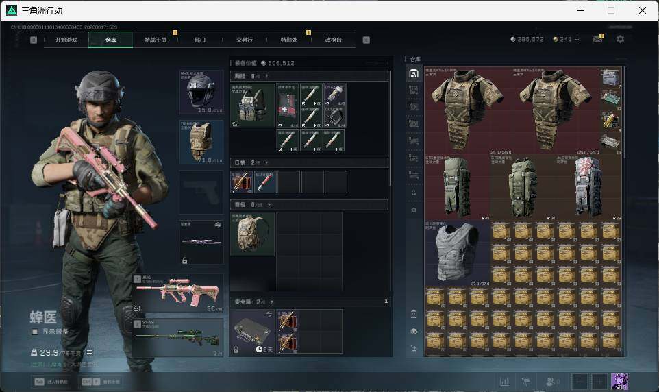Click the equipment panel scrollbar
659x392 pixels.
tap(390, 128)
